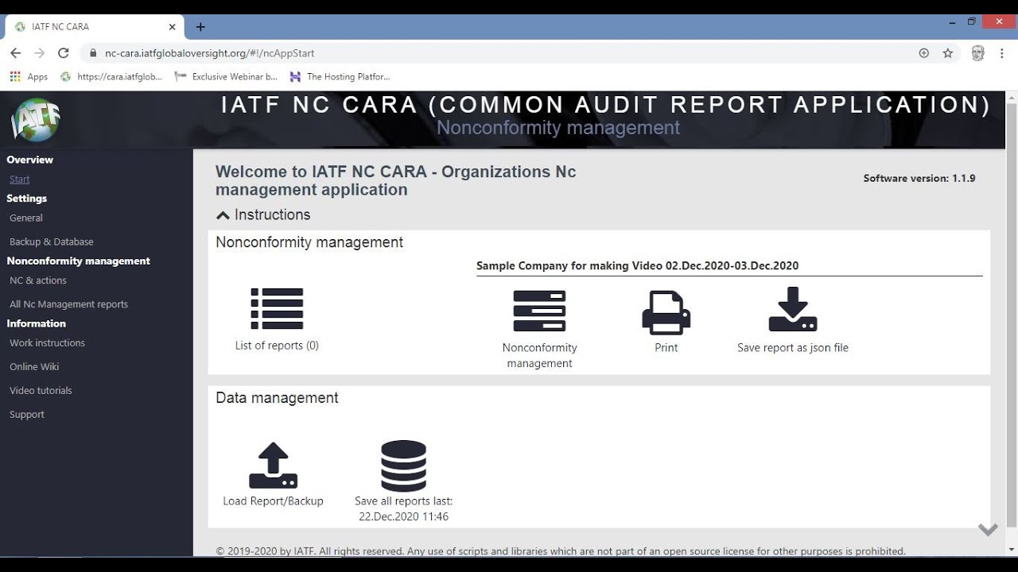Bookmark this page with star icon
The height and width of the screenshot is (572, 1018).
pyautogui.click(x=948, y=53)
